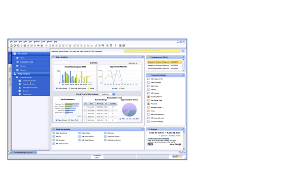Screen dimensions: 299x170
Task: Click the alert triangle icon in toolbar
Action: [x=107, y=46]
